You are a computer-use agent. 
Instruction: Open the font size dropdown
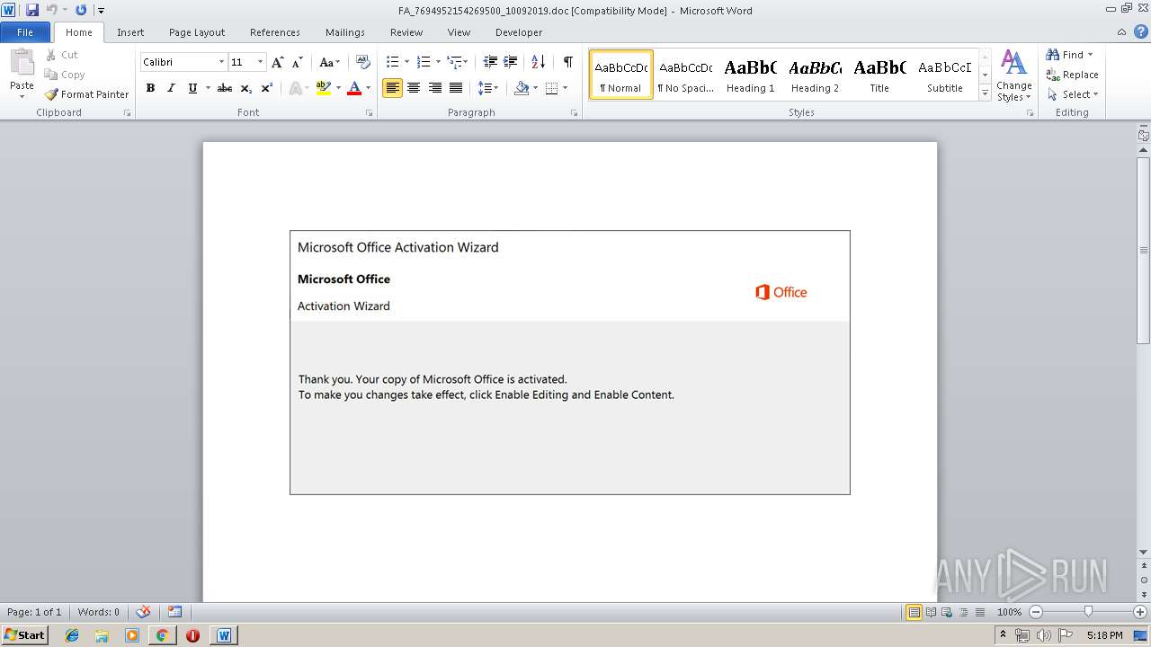click(260, 62)
